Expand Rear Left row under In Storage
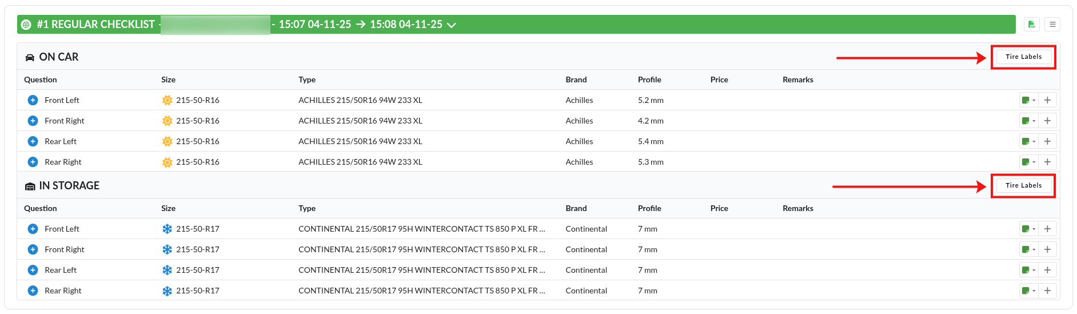Viewport: 1077px width, 314px height. click(33, 270)
